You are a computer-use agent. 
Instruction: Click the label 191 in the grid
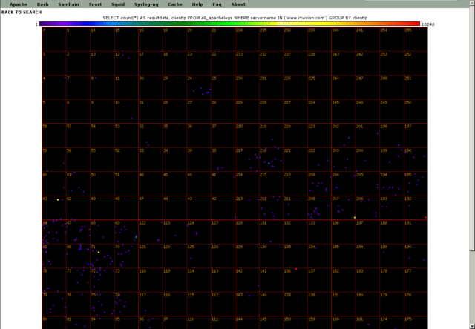coord(408,223)
